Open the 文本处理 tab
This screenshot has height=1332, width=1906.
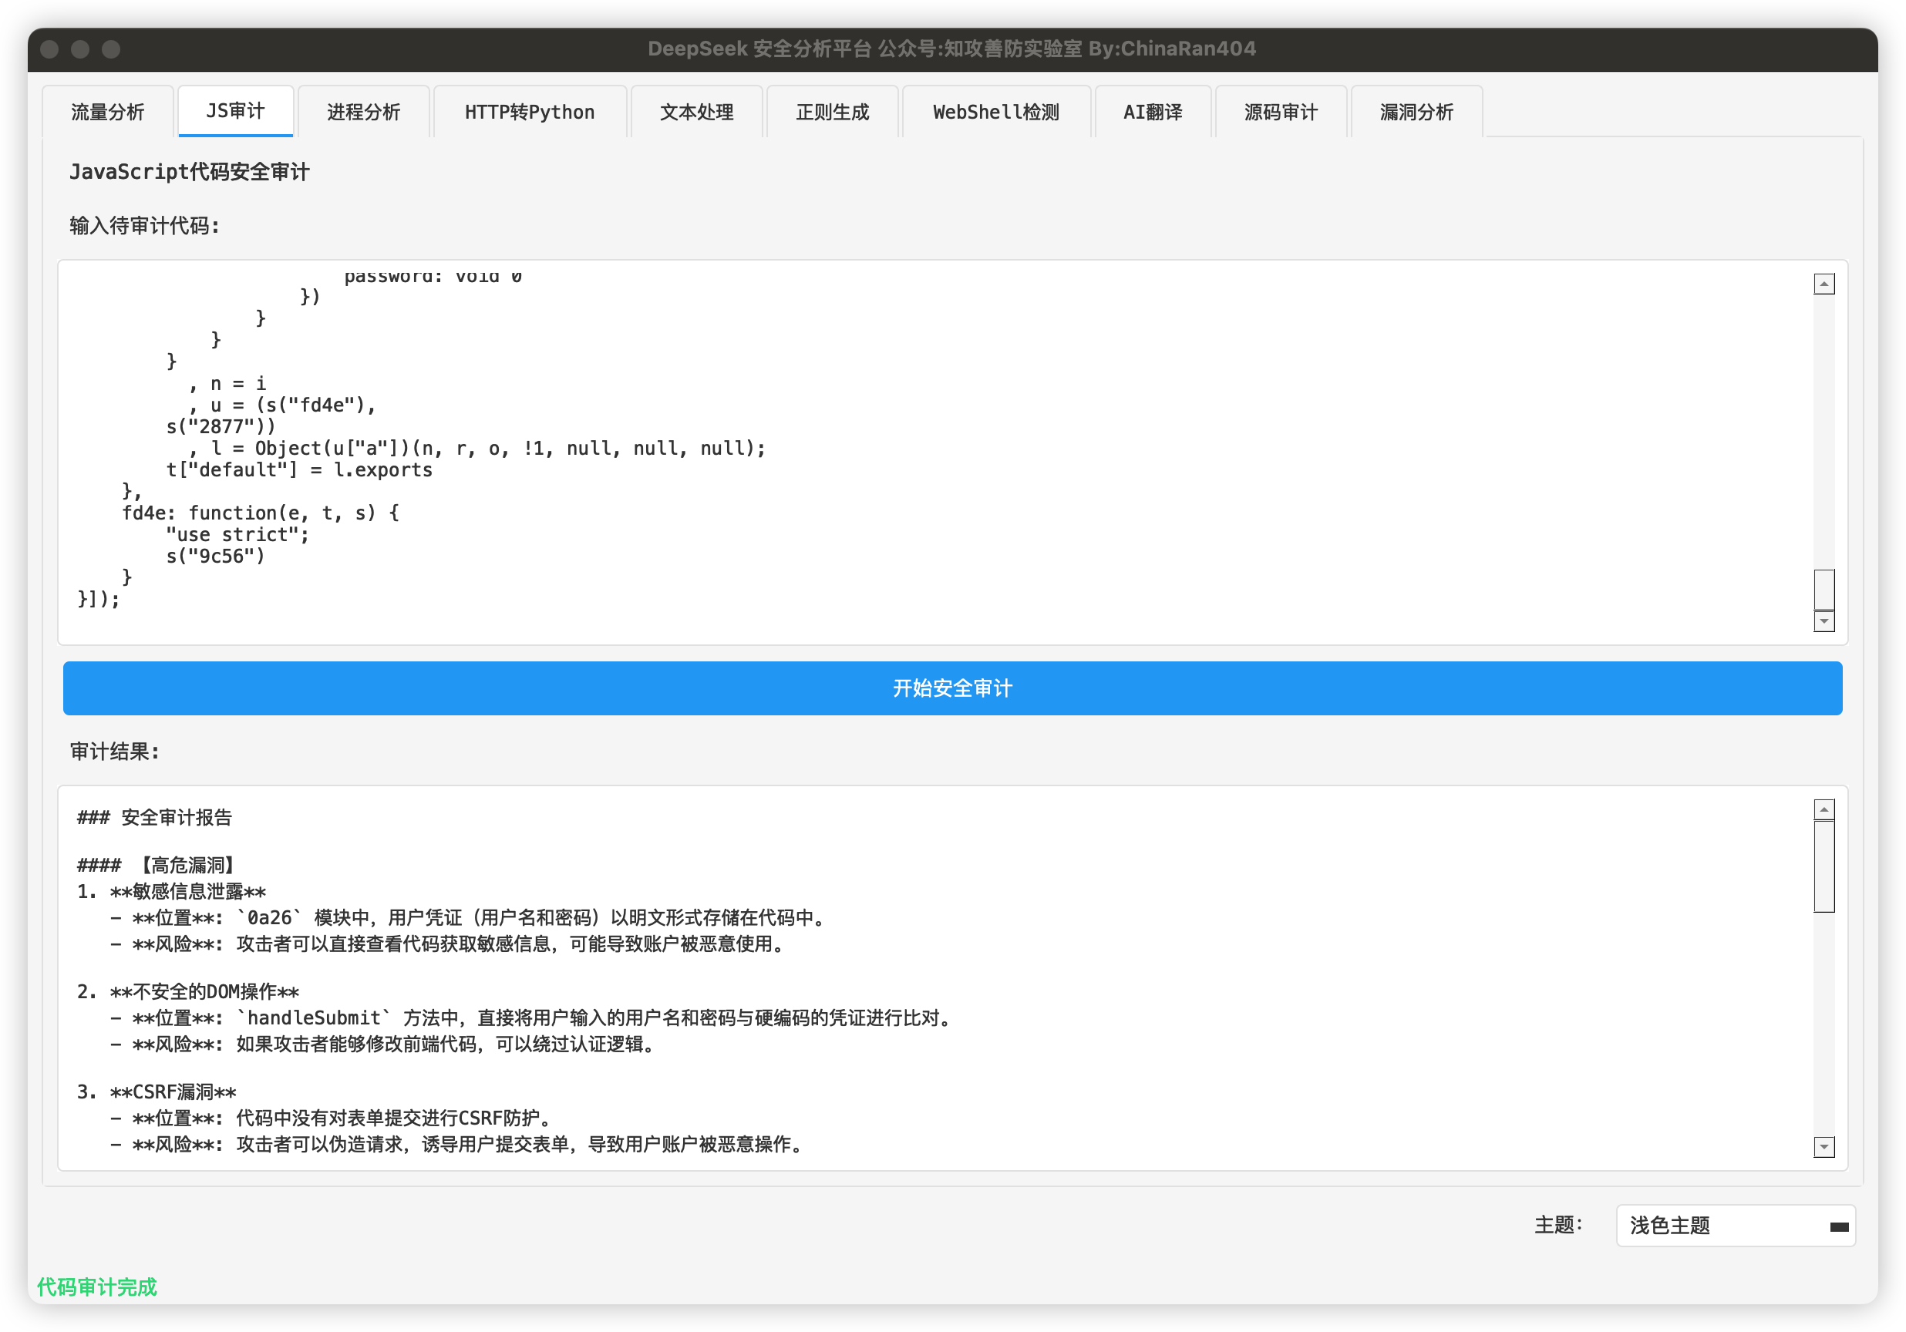coord(696,112)
